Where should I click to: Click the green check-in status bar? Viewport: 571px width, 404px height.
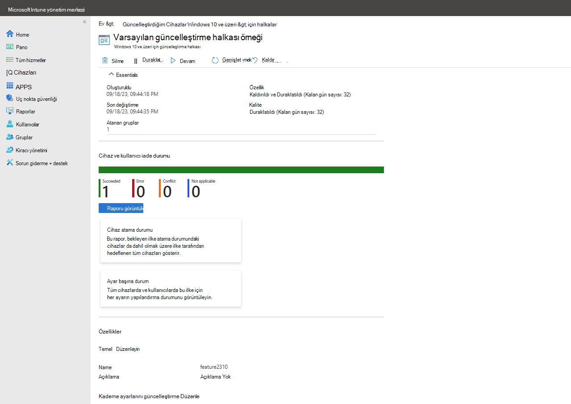point(241,170)
